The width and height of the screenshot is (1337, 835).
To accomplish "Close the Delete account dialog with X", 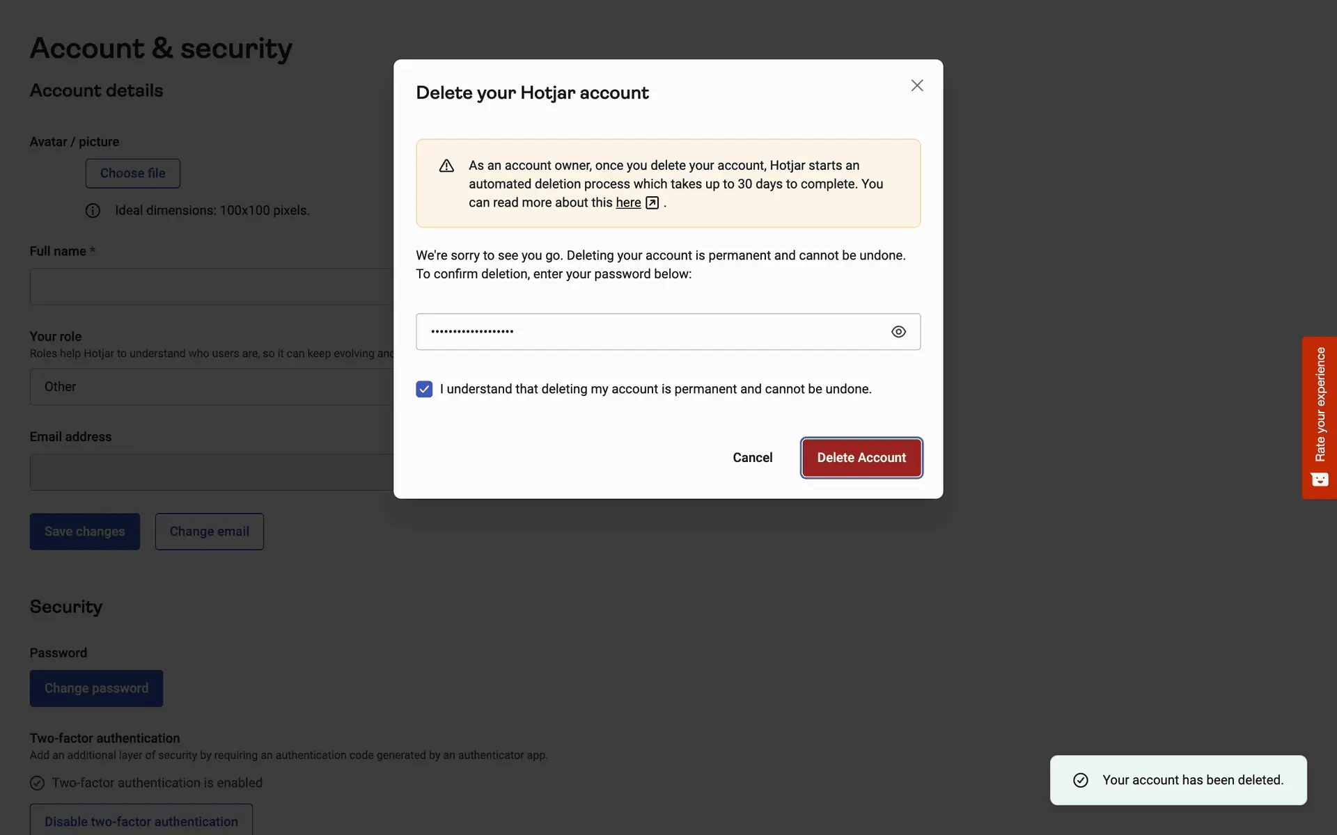I will (917, 86).
